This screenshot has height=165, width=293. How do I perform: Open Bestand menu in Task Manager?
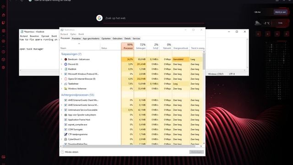click(x=64, y=34)
